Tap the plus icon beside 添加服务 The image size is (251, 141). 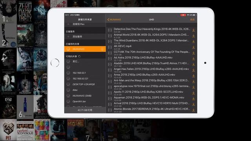tap(68, 36)
